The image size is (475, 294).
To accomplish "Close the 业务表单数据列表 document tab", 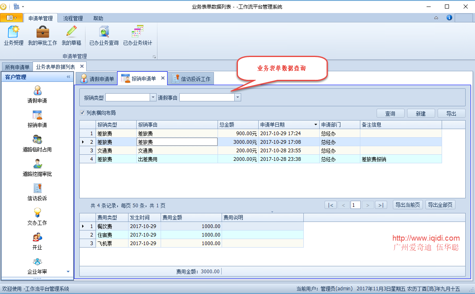I will [x=82, y=66].
